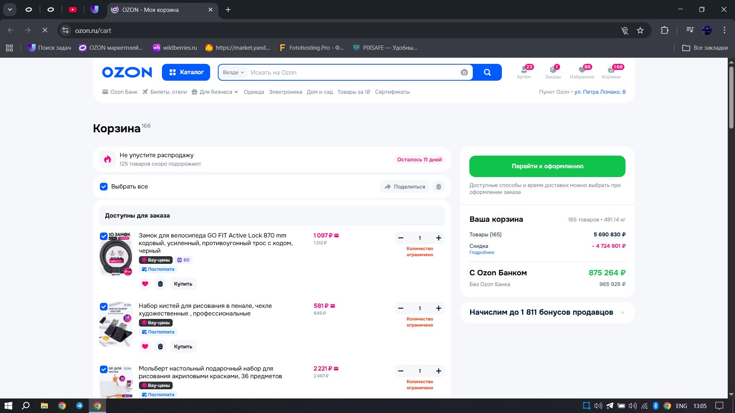
Task: Open the Заказы orders icon
Action: coord(553,70)
